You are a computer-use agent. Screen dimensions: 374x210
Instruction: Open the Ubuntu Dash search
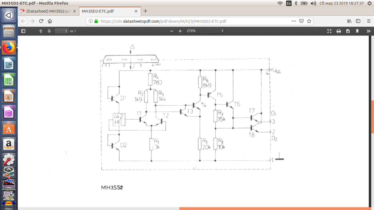point(9,15)
